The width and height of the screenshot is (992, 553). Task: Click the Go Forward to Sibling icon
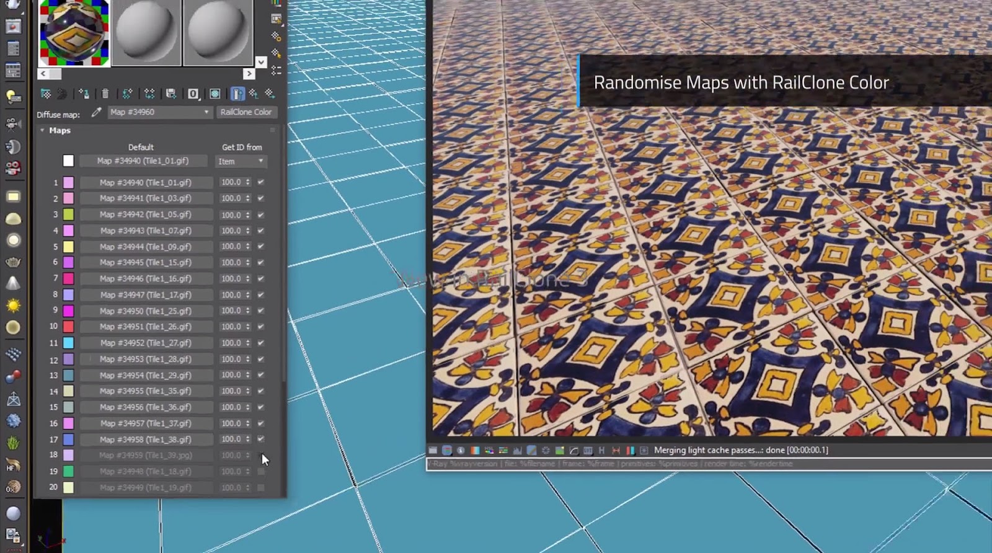tap(270, 94)
